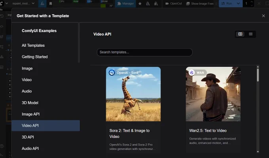Screen dimensions: 269x158
Task: Focus the Search templates field
Action: (x=145, y=52)
